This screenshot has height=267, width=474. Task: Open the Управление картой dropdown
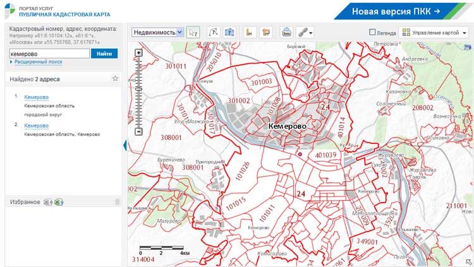point(434,32)
